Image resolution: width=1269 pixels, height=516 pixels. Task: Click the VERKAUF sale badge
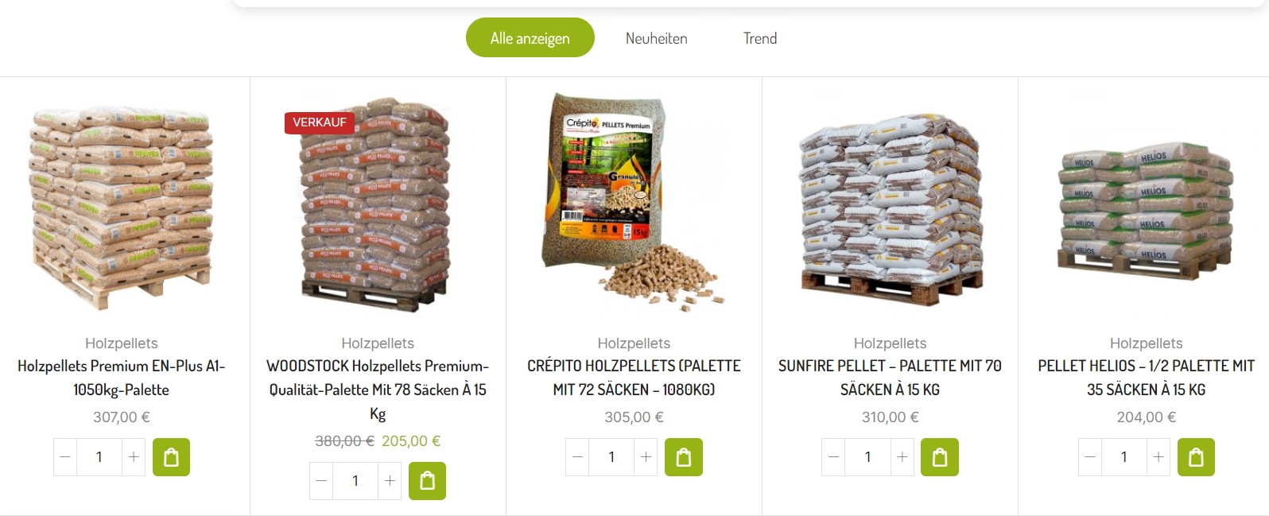[x=320, y=122]
